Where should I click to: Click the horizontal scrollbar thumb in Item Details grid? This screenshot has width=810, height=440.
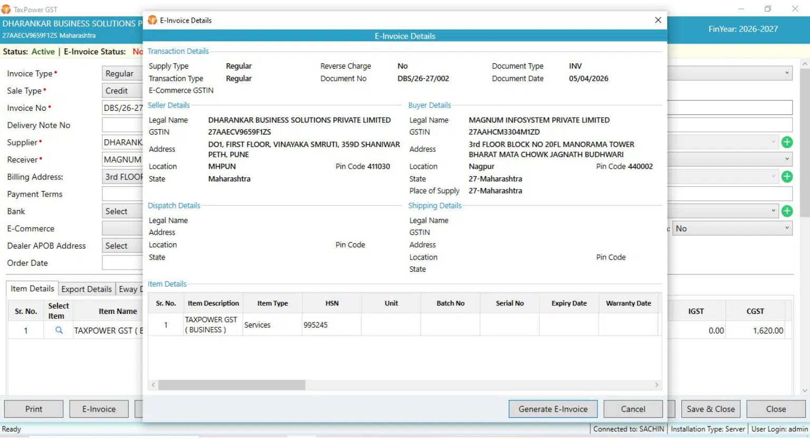click(232, 385)
